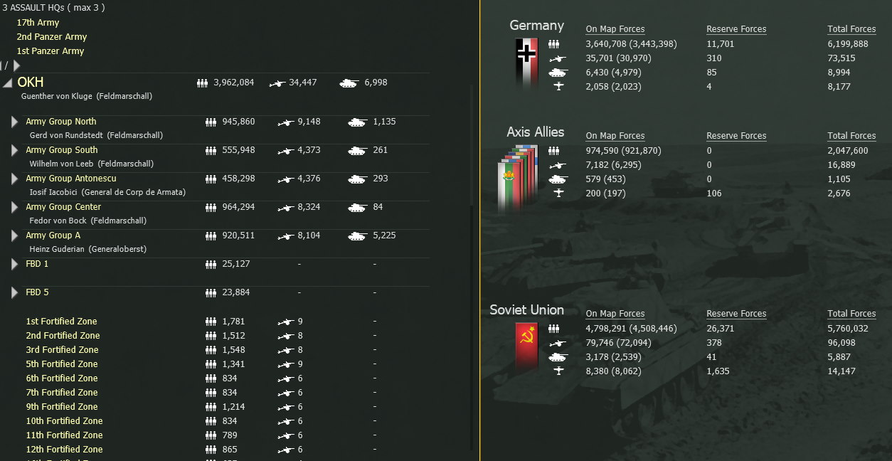892x461 pixels.
Task: Click Germany tank icon
Action: 558,73
